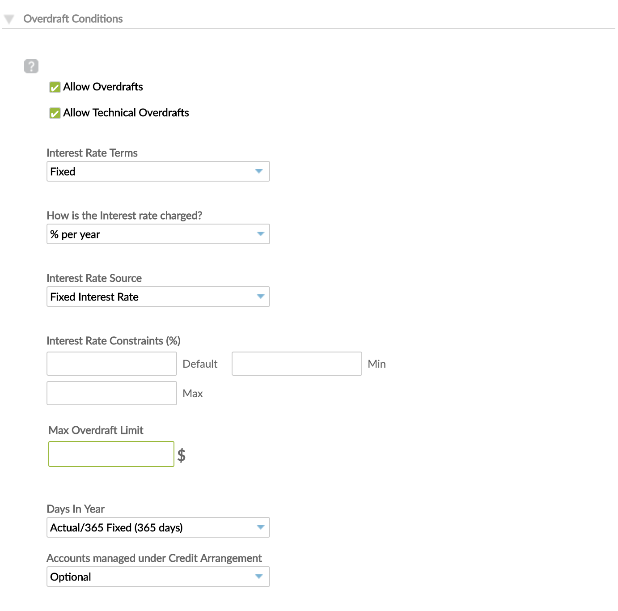Click the dollar sign next to Max Overdraft Limit
Image resolution: width=618 pixels, height=611 pixels.
tap(182, 454)
